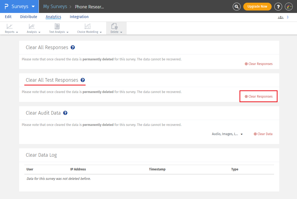The width and height of the screenshot is (297, 199).
Task: Click the search magnifier icon
Action: [x=237, y=6]
